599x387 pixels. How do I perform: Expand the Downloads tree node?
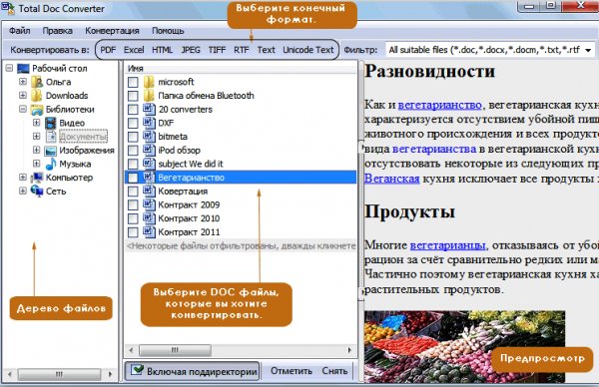(23, 96)
